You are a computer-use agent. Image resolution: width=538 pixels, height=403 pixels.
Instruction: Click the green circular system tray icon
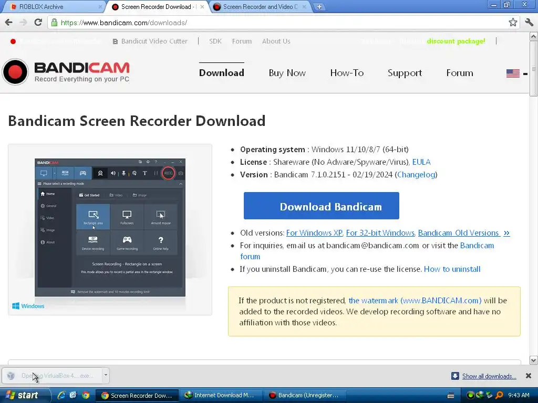[x=470, y=395]
